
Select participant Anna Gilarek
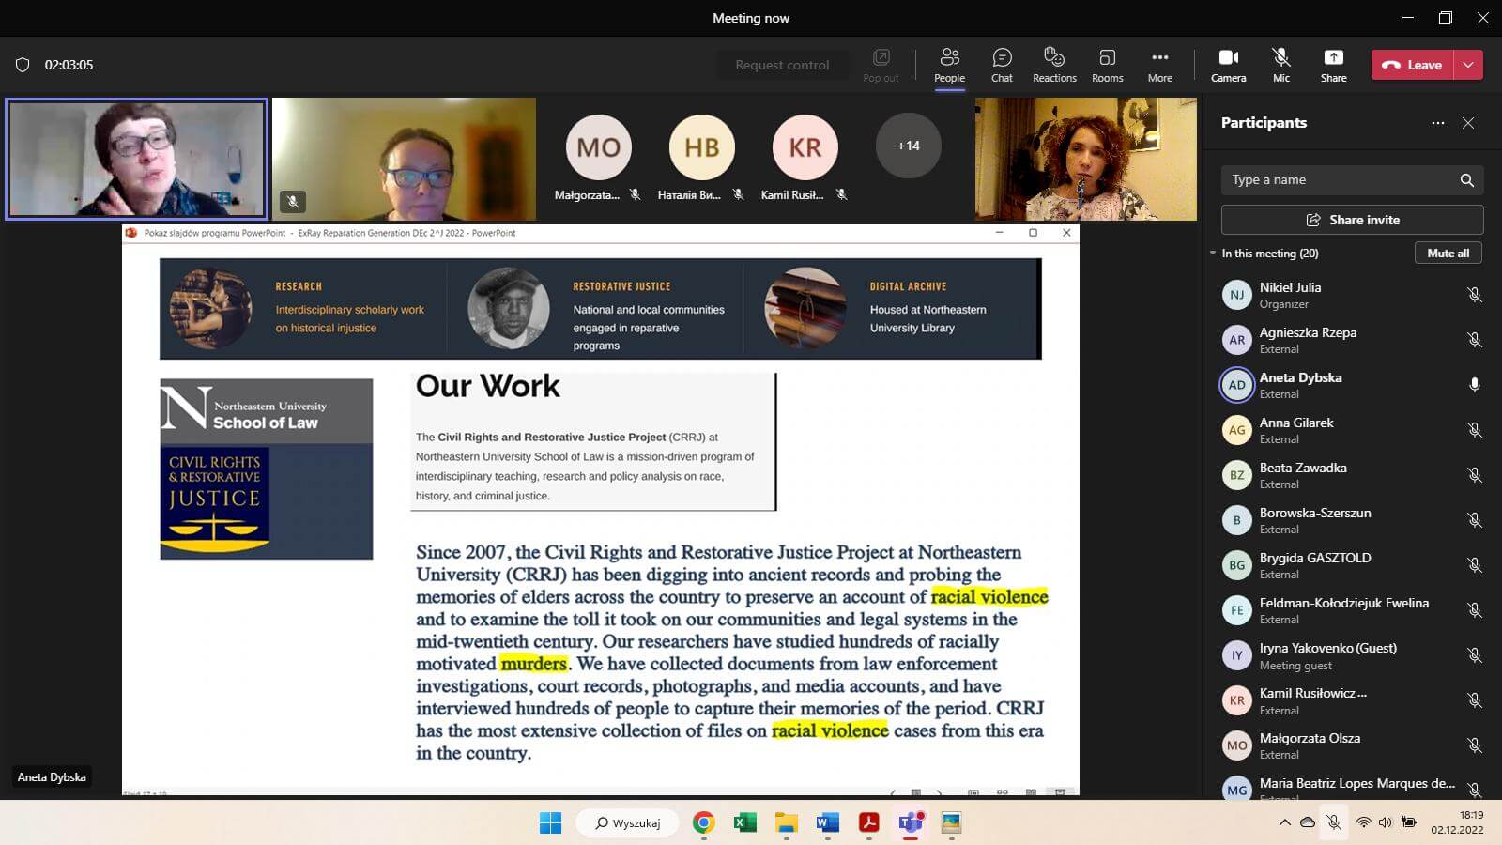coord(1352,430)
